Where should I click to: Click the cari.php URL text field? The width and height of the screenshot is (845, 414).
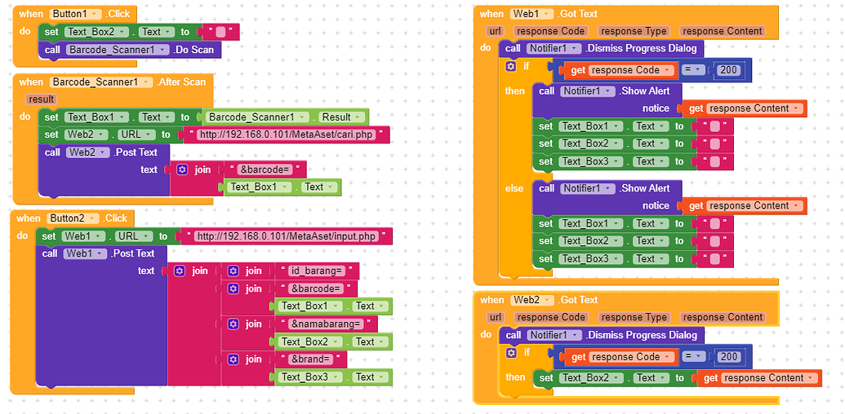285,134
